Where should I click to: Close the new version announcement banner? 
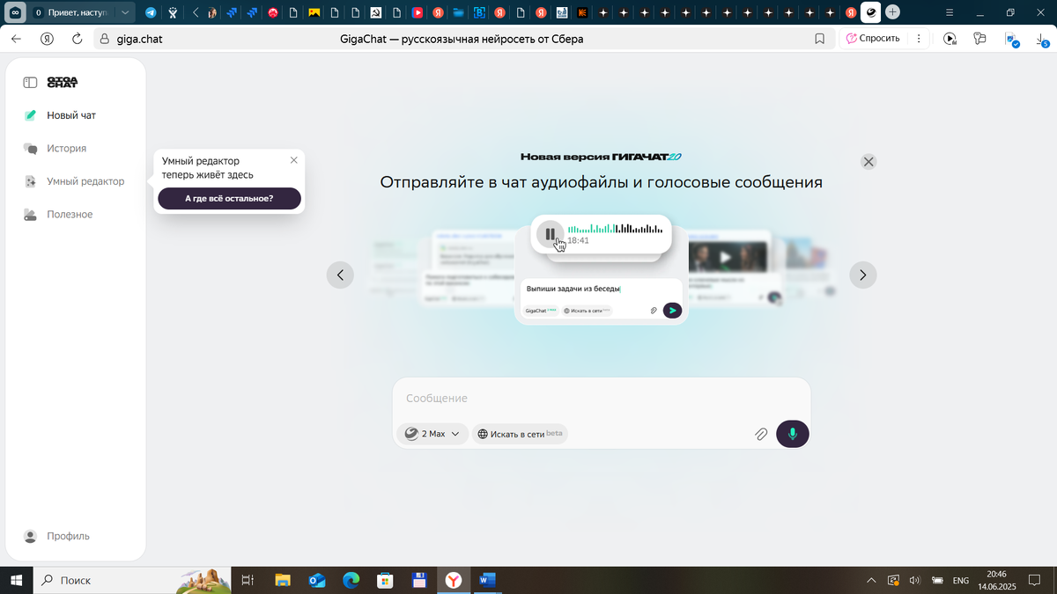click(x=869, y=162)
